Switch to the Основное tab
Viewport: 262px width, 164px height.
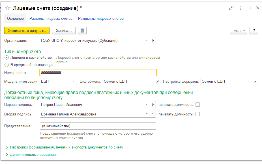pos(15,19)
